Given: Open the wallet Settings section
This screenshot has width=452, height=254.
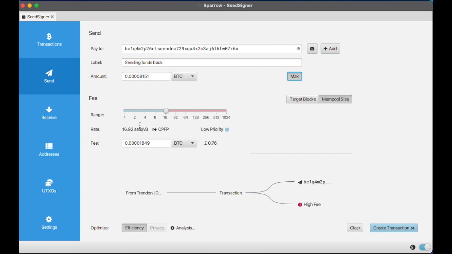Looking at the screenshot, I should [x=49, y=223].
